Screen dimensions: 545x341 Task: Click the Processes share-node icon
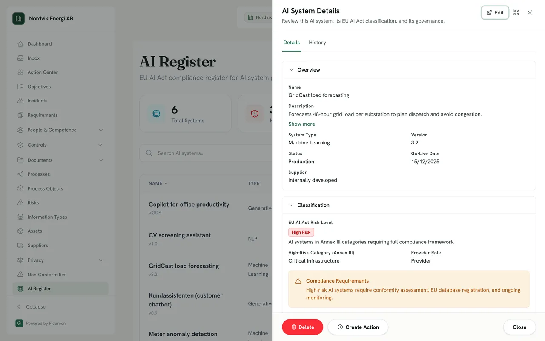(x=20, y=174)
